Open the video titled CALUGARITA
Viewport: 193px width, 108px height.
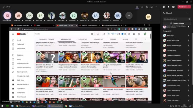(135, 66)
